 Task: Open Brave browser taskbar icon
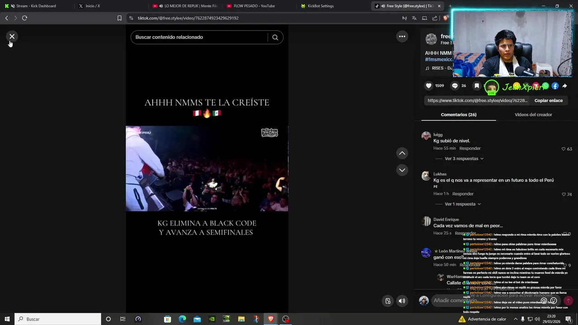point(271,319)
